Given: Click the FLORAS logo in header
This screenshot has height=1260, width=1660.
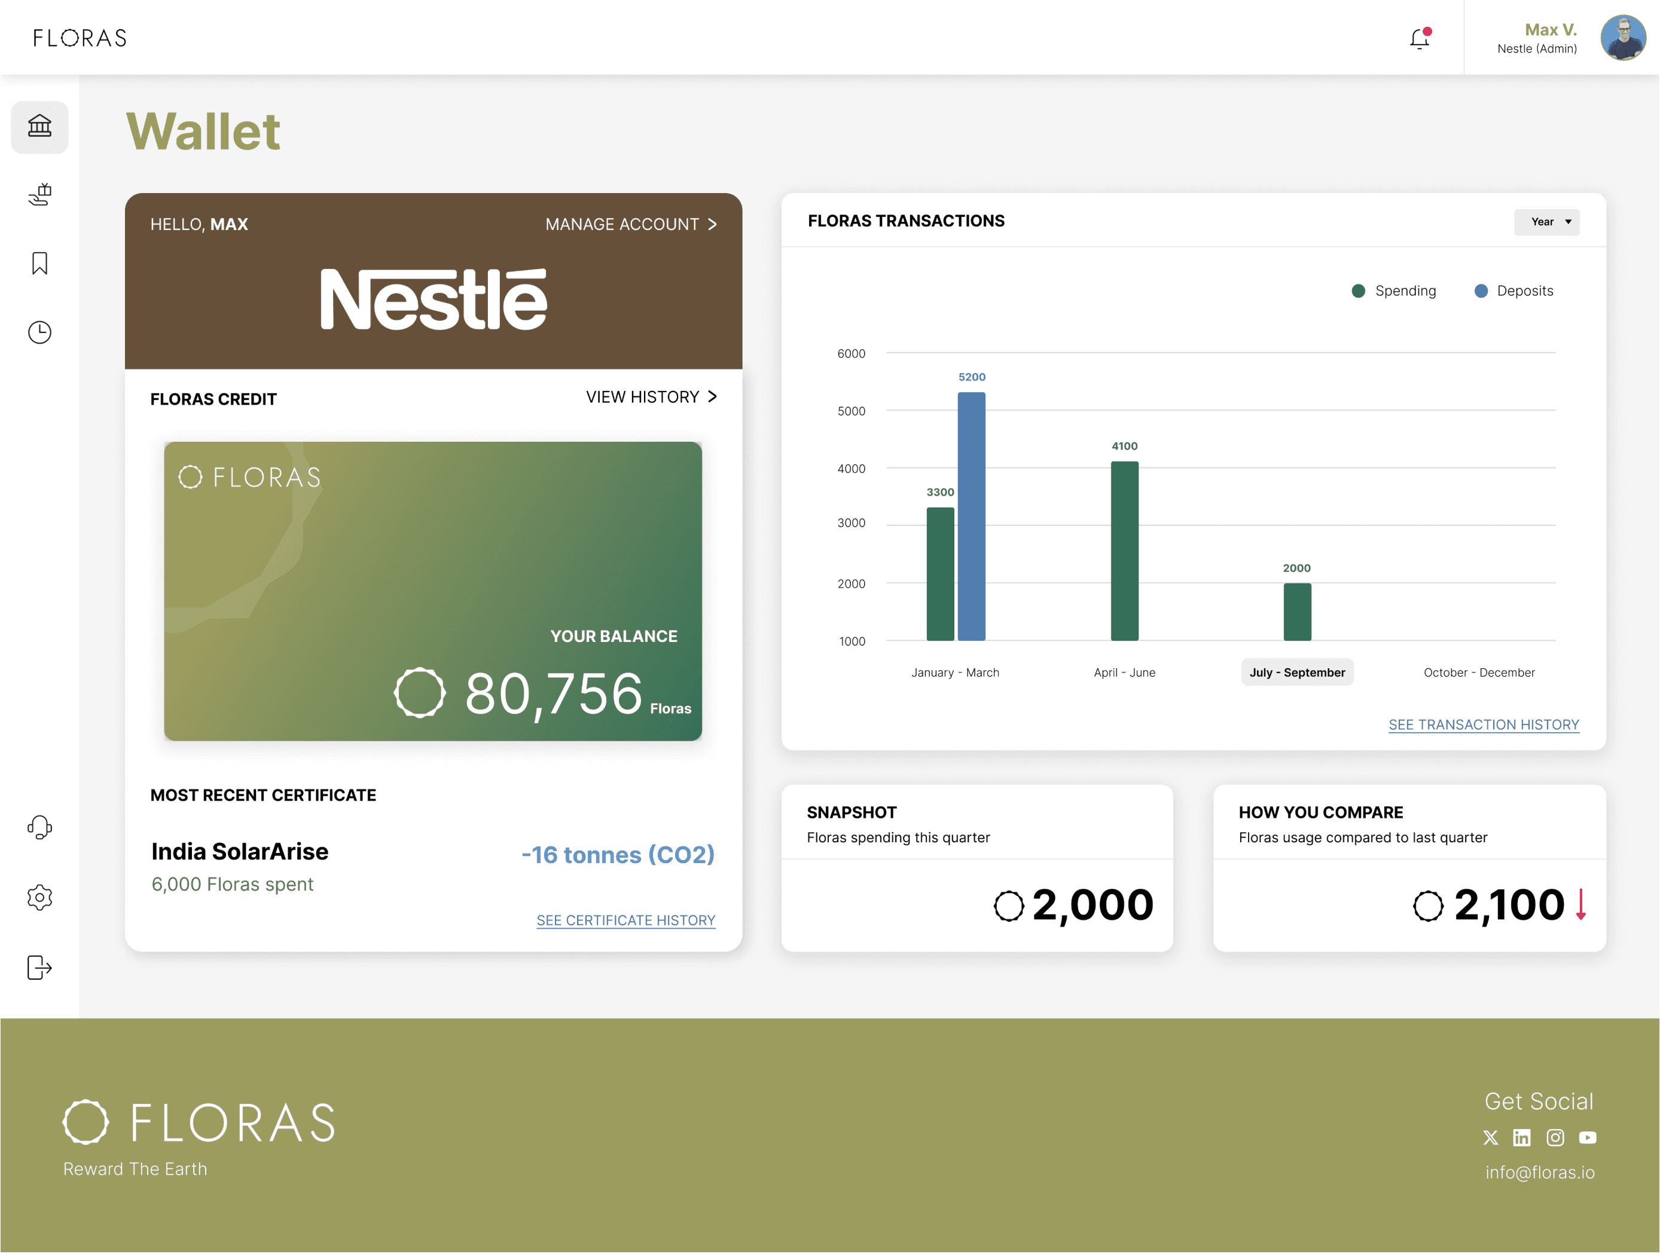Looking at the screenshot, I should click(x=80, y=38).
